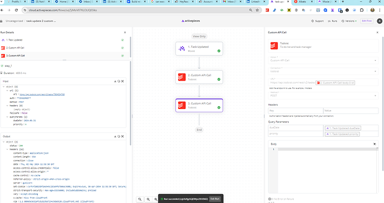This screenshot has height=203, width=384.
Task: Collapse the 'headers' node in Input
Action: [7, 106]
